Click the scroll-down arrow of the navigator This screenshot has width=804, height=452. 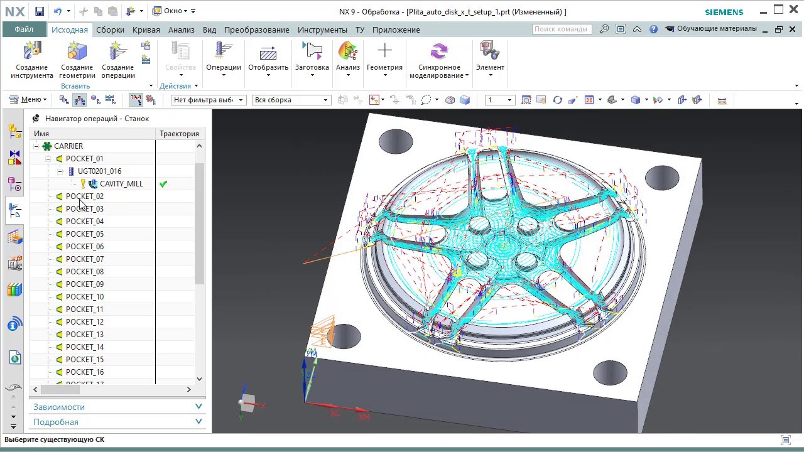tap(199, 379)
